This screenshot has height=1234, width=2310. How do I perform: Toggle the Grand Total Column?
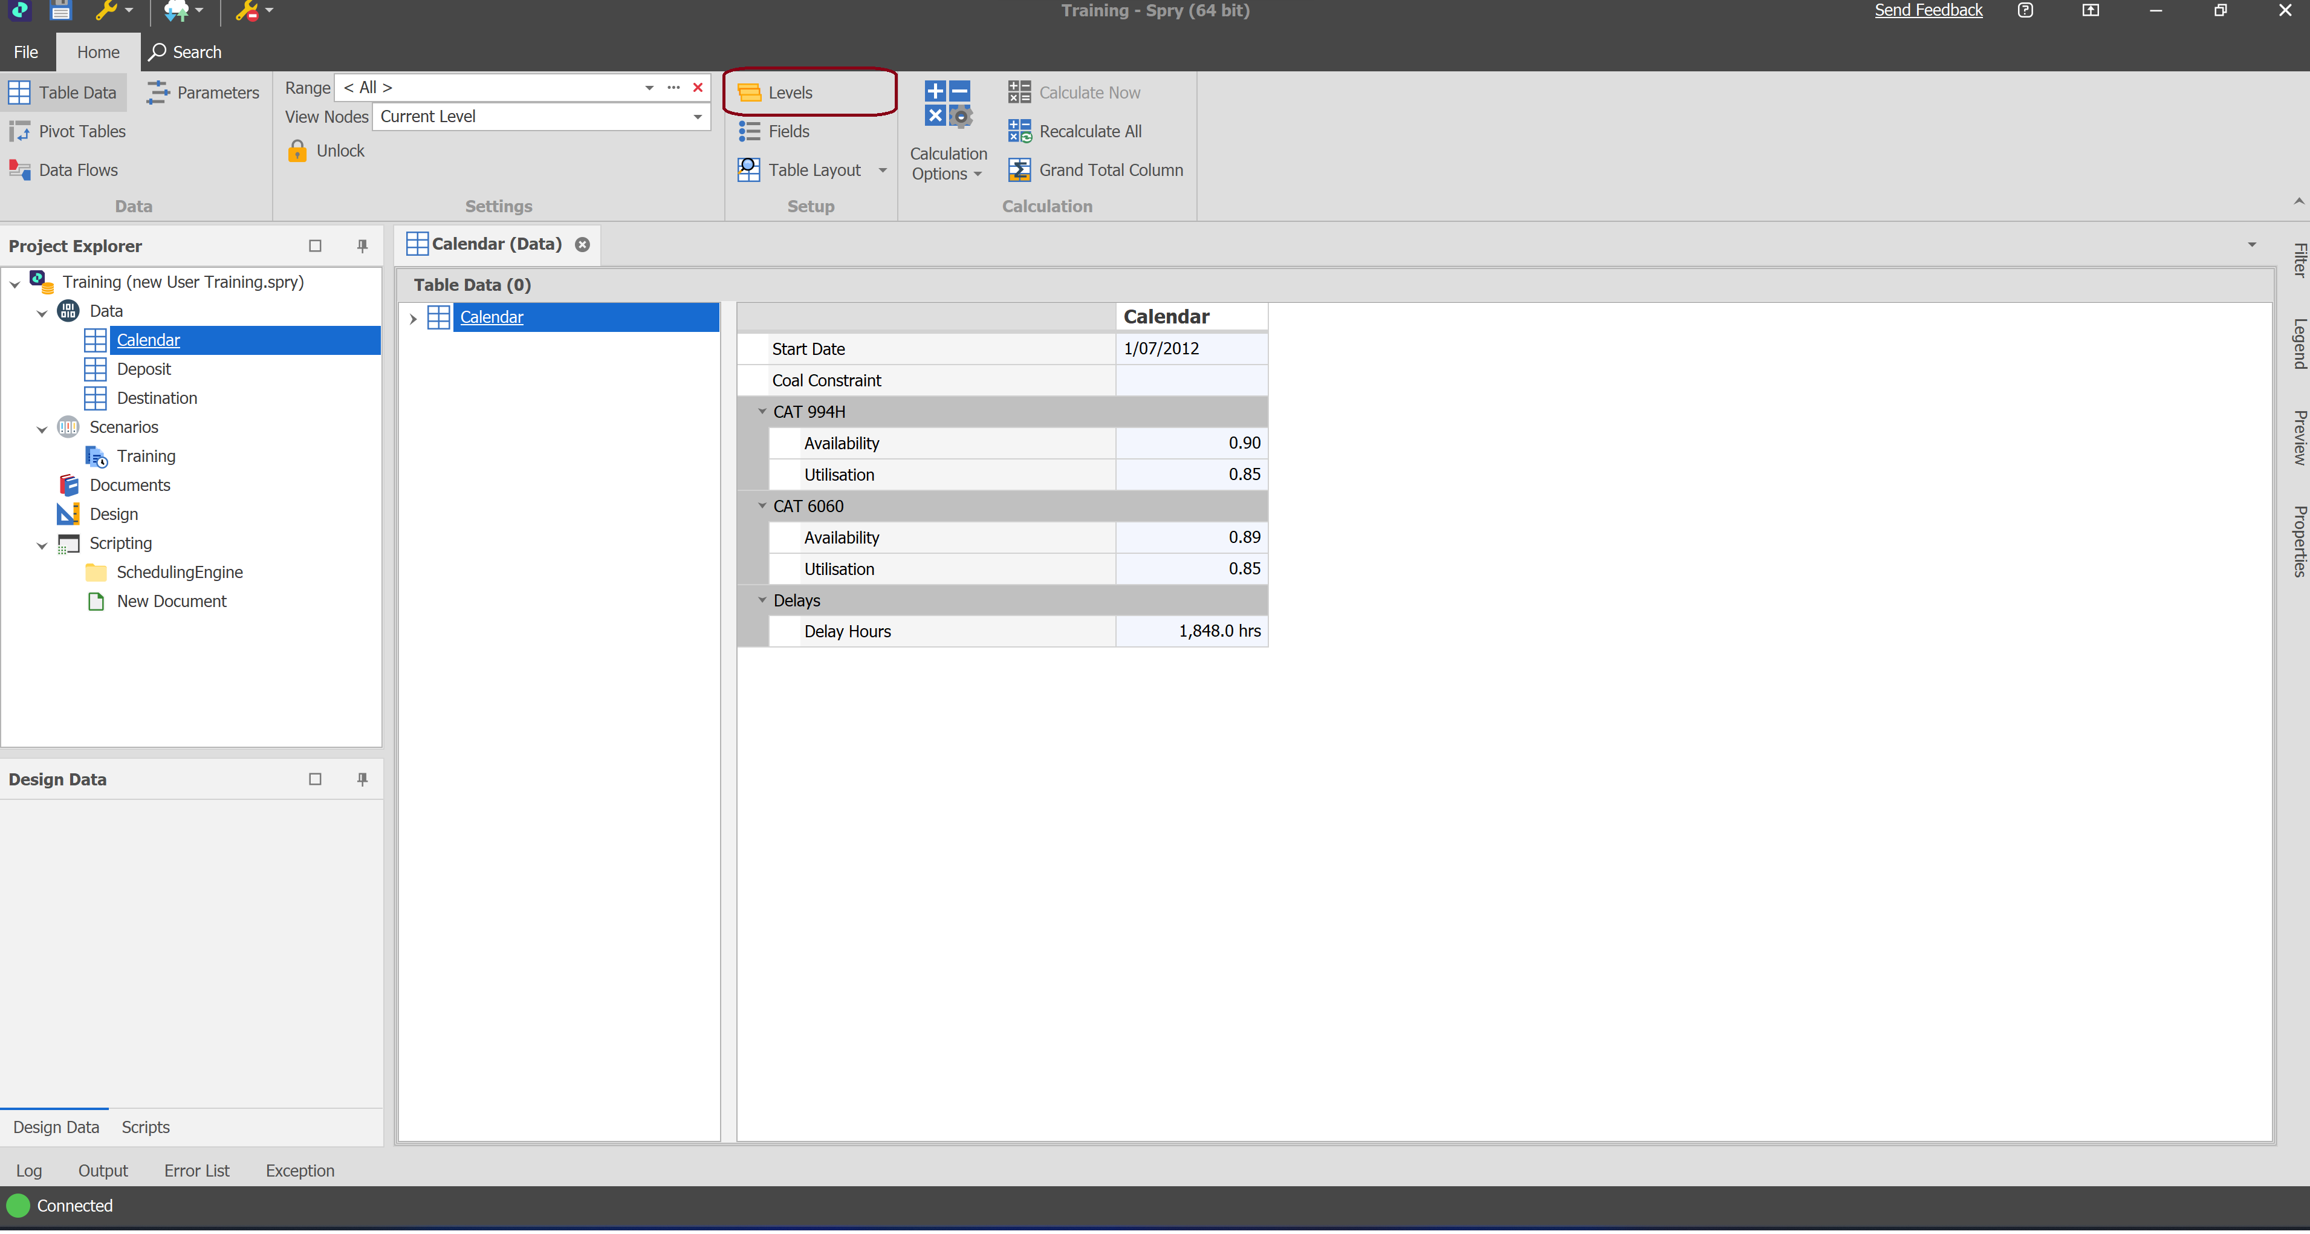pyautogui.click(x=1109, y=170)
